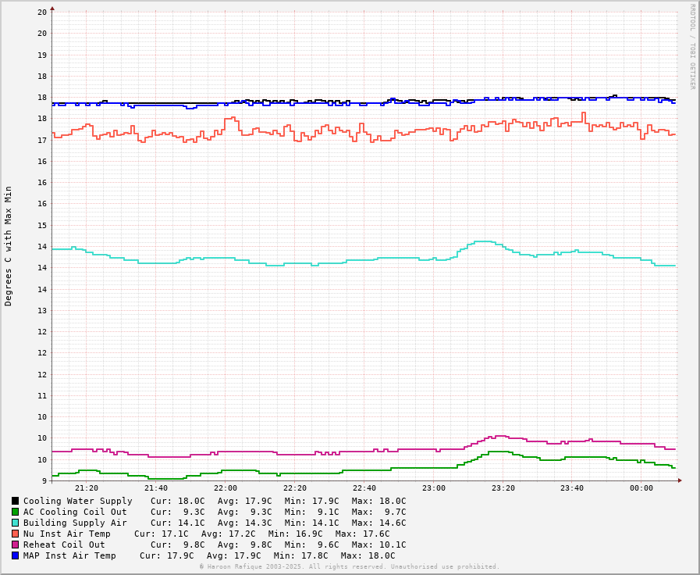Click the AC Cooling Coil Out 'Cur: 9.3C' value

point(178,512)
